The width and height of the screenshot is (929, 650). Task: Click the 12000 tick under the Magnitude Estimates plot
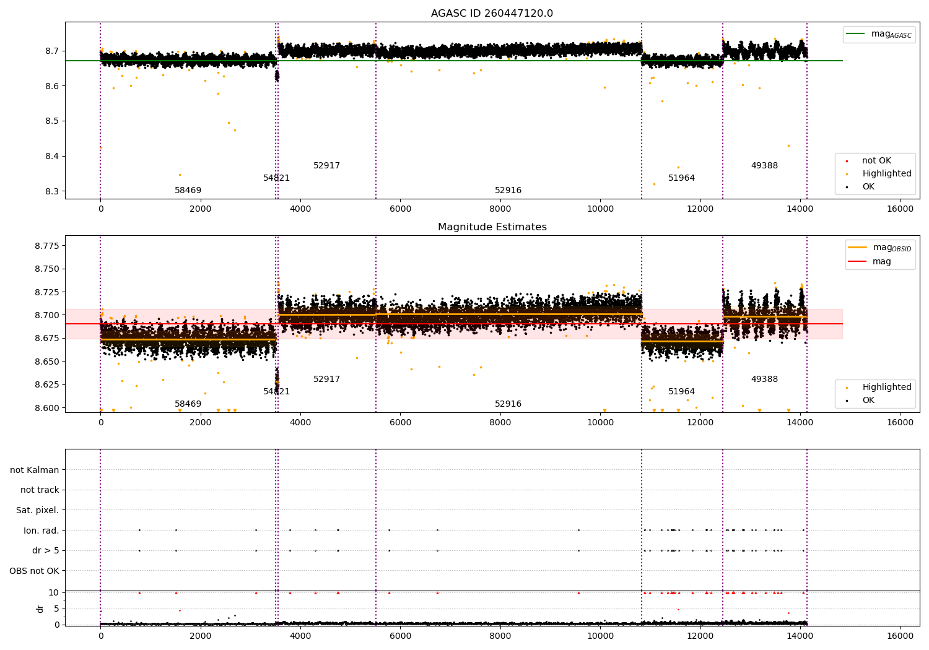(x=700, y=423)
